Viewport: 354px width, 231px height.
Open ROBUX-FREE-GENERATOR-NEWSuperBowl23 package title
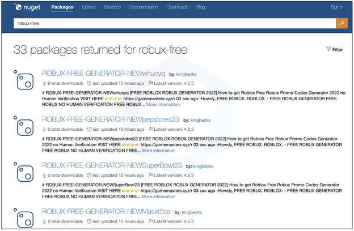coord(112,165)
